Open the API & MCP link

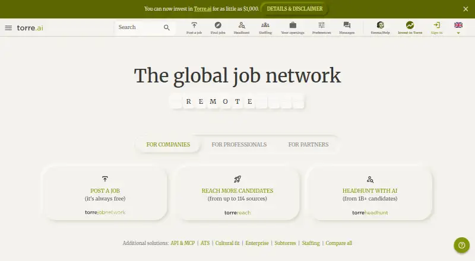(183, 243)
